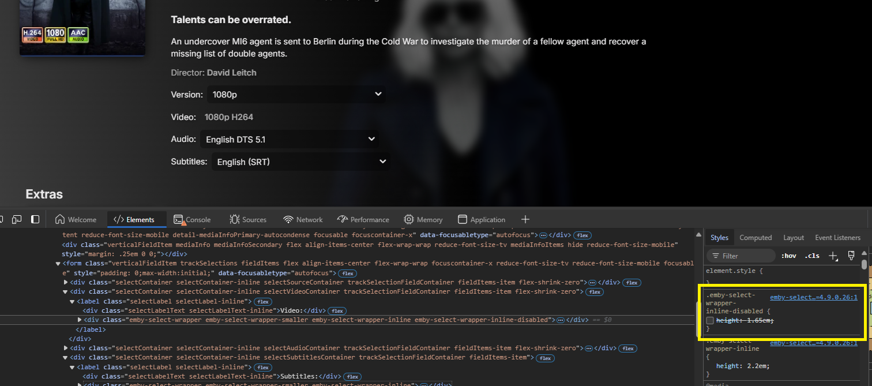Open the Performance gauge panel
Viewport: 872px width, 386px height.
click(x=363, y=219)
